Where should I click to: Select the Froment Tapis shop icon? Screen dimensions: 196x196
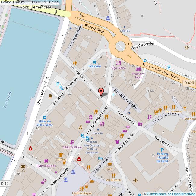point(138,69)
